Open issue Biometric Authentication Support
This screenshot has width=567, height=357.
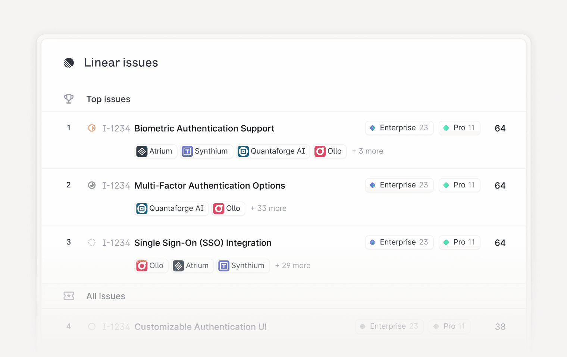204,128
